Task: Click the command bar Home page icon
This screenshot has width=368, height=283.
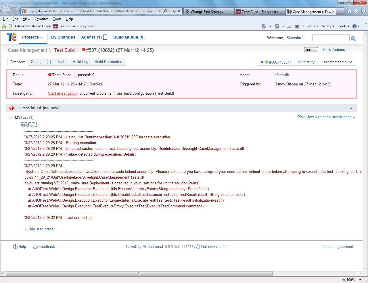Action: [264, 26]
